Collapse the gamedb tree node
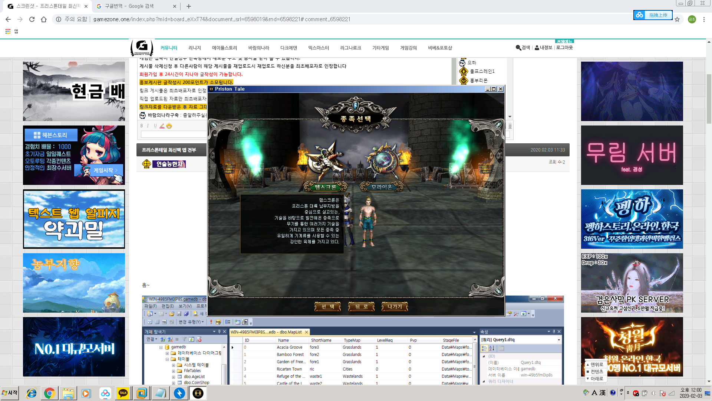Image resolution: width=712 pixels, height=401 pixels. click(x=161, y=347)
